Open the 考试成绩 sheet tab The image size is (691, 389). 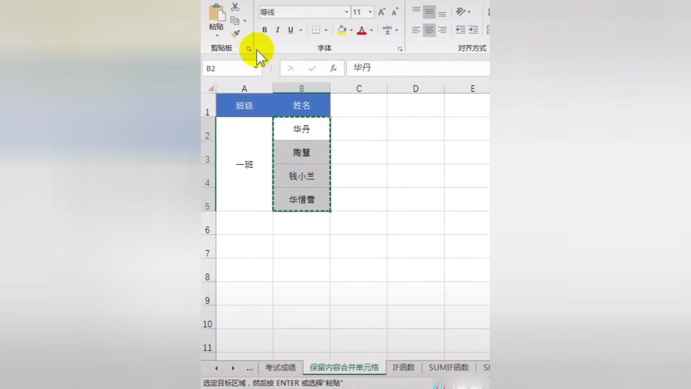point(280,368)
